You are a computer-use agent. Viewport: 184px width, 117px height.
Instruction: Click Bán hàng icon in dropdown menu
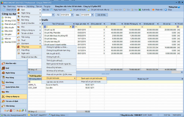[x=19, y=20]
